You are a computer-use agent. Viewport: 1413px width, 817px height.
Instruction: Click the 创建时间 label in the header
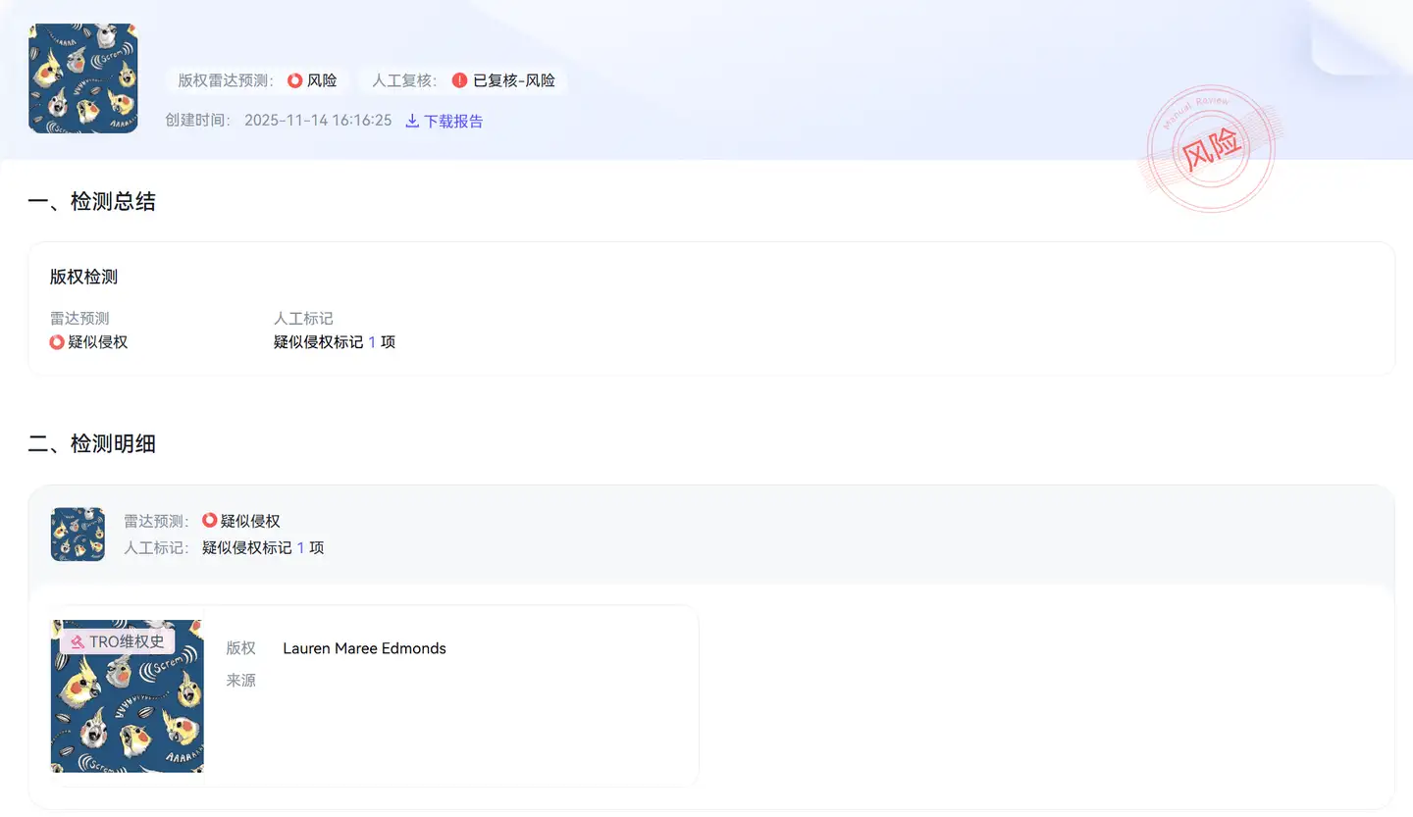pyautogui.click(x=199, y=121)
